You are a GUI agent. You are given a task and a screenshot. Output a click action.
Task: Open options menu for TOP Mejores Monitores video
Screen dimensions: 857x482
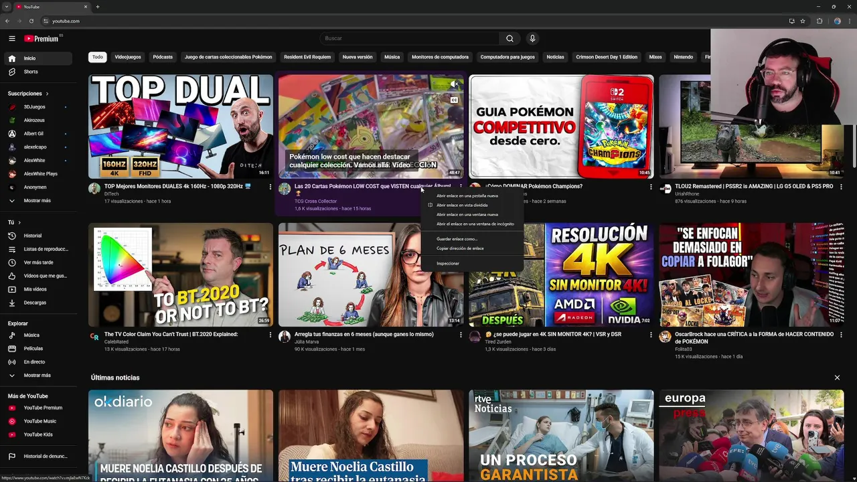coord(270,187)
